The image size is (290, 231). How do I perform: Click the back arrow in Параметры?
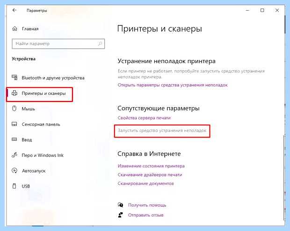pos(14,10)
